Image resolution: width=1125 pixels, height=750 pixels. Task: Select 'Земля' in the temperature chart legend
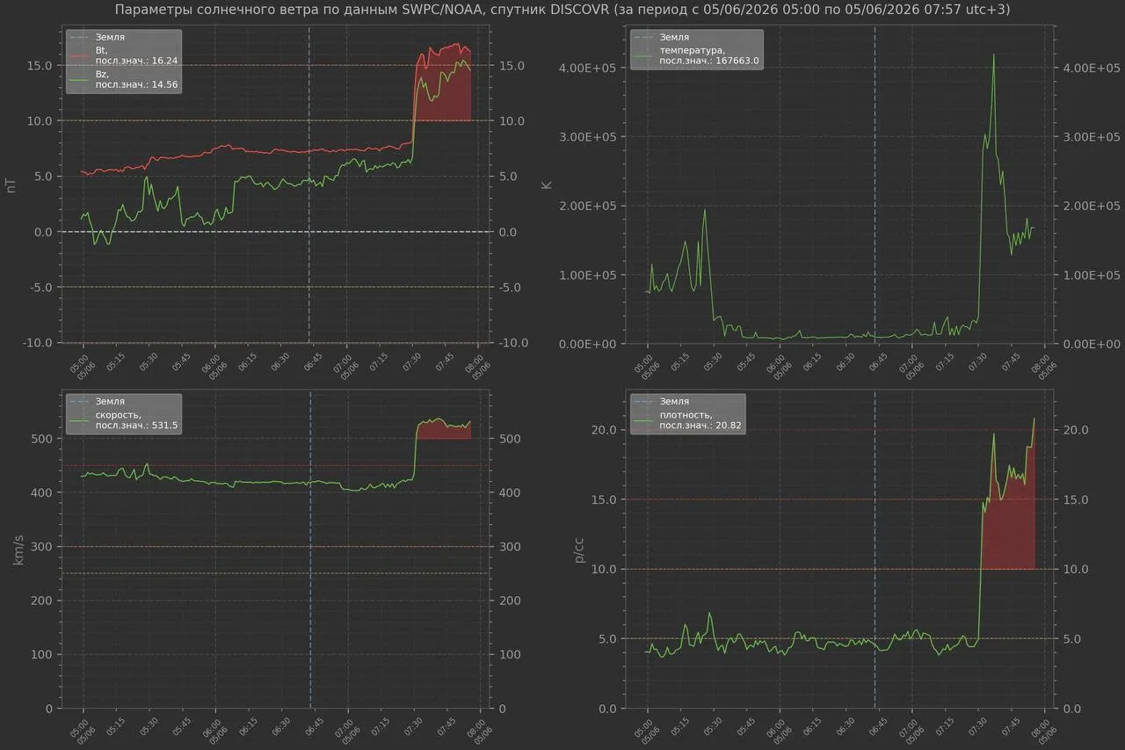(675, 38)
